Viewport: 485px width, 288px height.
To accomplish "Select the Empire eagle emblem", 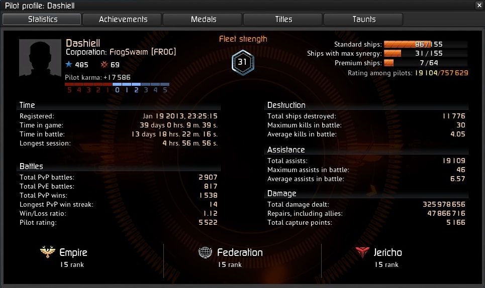I will click(48, 251).
